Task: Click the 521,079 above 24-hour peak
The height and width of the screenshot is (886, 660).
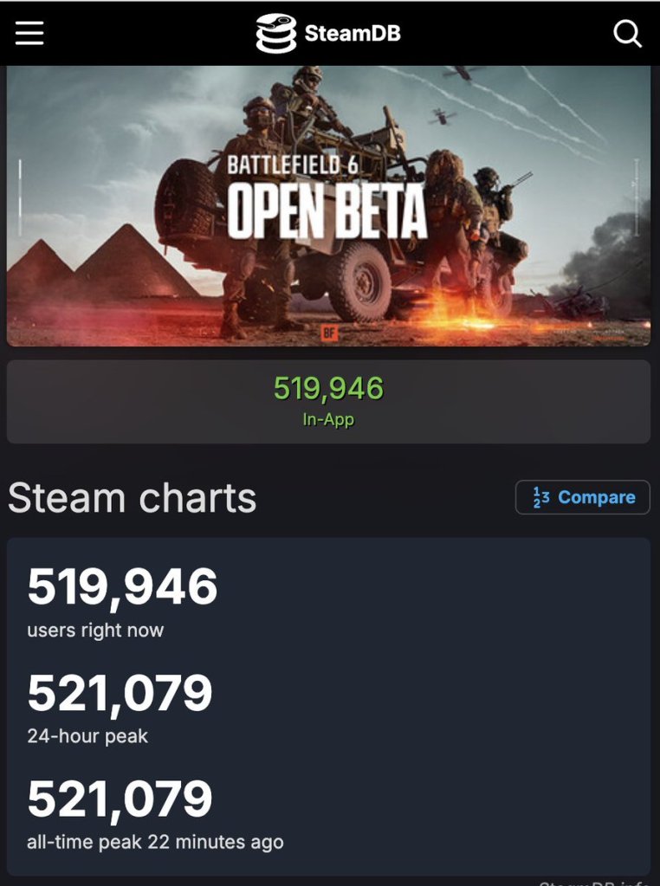Action: pyautogui.click(x=120, y=693)
